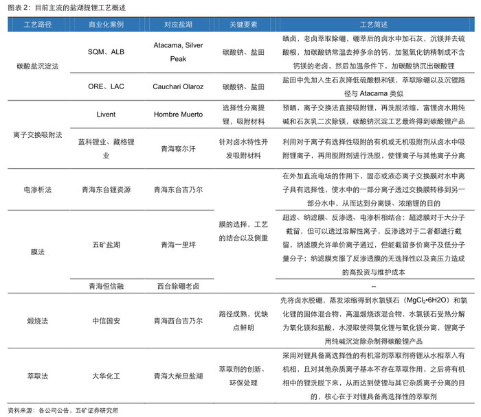This screenshot has width=481, height=417.
Task: Click the description starting '先将卤水脱硼'
Action: click(x=374, y=321)
